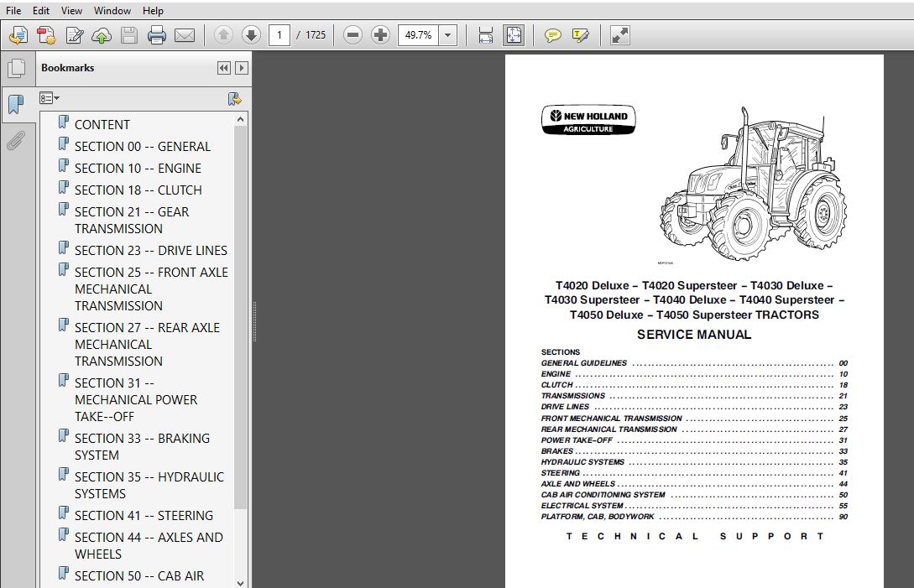Open the Edit PDF pencil icon
The height and width of the screenshot is (588, 914).
(75, 35)
